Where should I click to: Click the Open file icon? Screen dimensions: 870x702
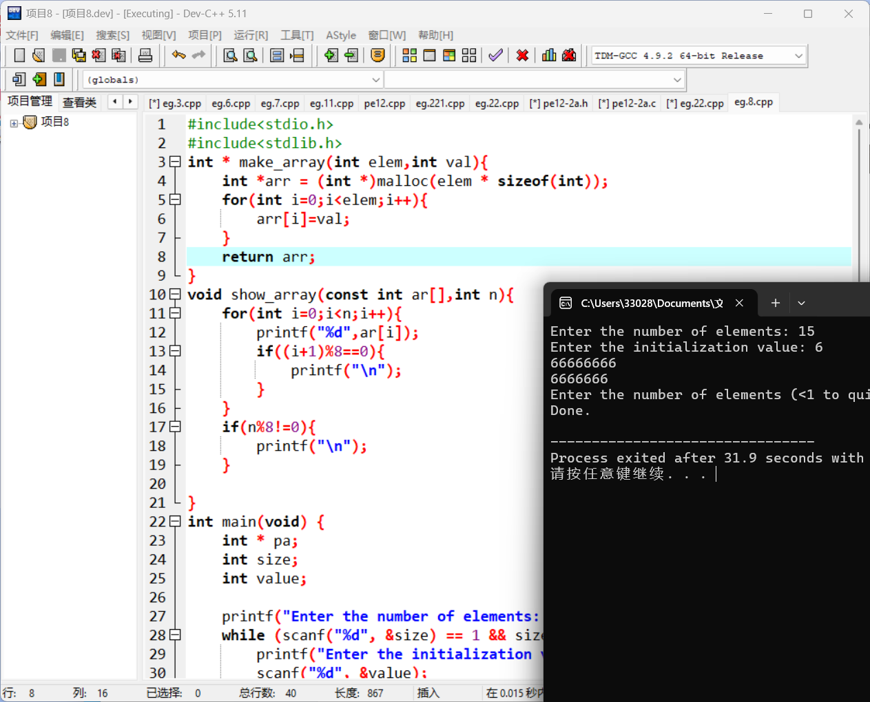[39, 56]
